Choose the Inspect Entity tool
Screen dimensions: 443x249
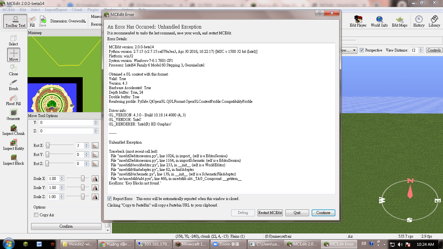(x=14, y=145)
